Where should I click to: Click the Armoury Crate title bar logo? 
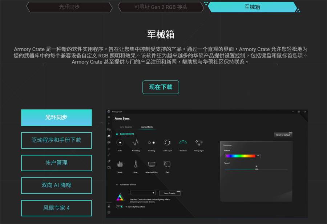tap(109, 112)
